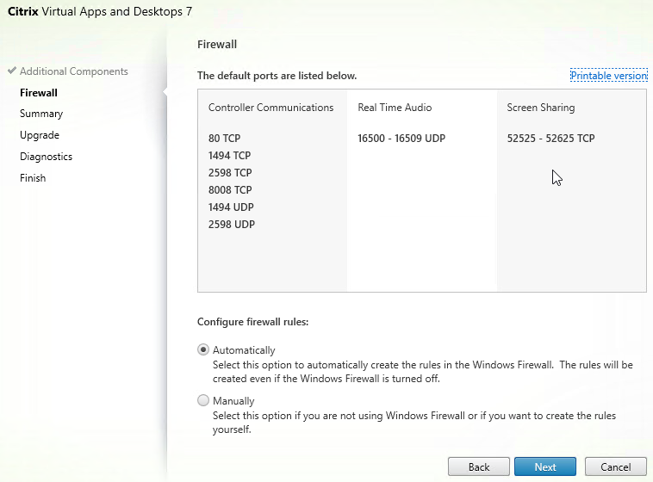653x482 pixels.
Task: Click the Real Time Audio column header
Action: tap(395, 108)
